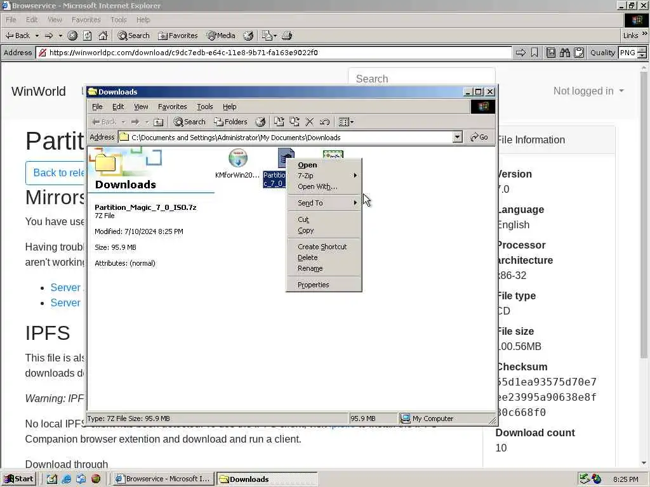This screenshot has width=650, height=487.
Task: Choose Open With... from context menu
Action: [x=324, y=187]
